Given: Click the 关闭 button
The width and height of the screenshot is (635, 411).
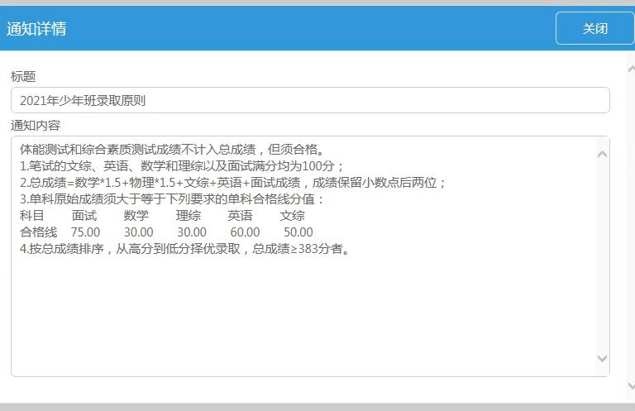Looking at the screenshot, I should coord(595,28).
